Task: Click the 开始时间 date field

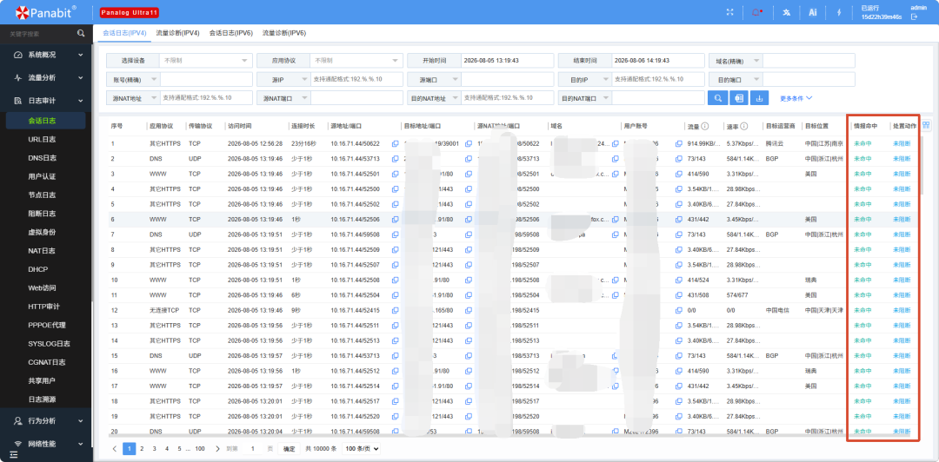Action: click(507, 61)
